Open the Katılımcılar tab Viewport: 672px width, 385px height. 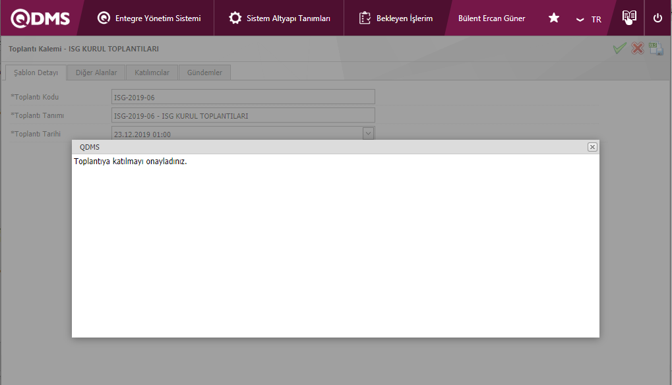[x=152, y=73]
